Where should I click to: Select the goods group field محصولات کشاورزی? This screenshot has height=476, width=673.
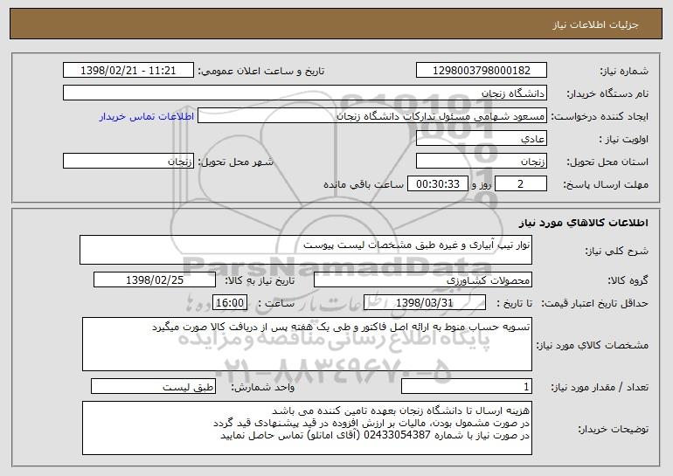423,280
